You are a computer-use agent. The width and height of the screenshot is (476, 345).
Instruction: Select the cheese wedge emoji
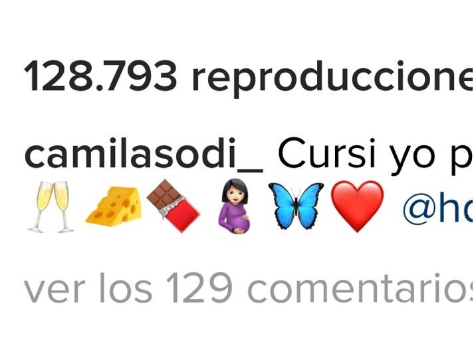pyautogui.click(x=114, y=206)
